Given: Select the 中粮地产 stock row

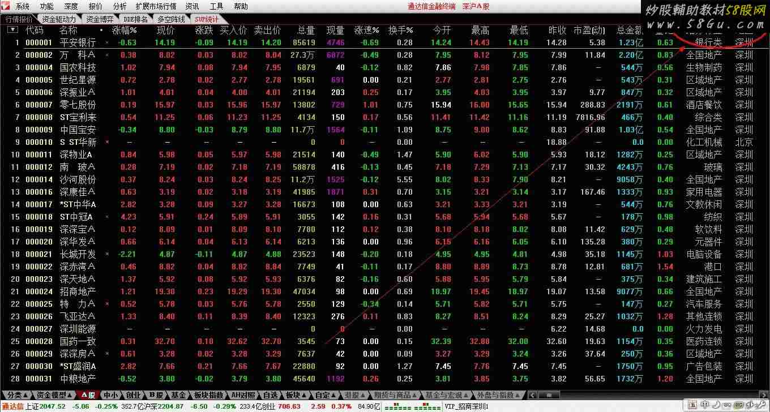Looking at the screenshot, I should (385, 379).
